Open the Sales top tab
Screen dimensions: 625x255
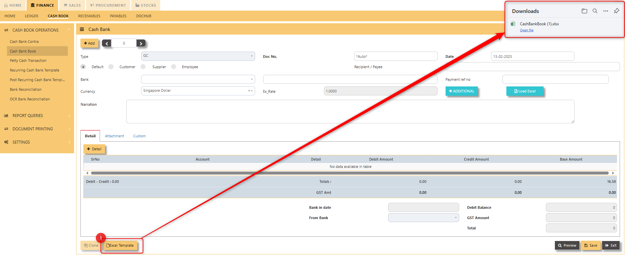(72, 5)
